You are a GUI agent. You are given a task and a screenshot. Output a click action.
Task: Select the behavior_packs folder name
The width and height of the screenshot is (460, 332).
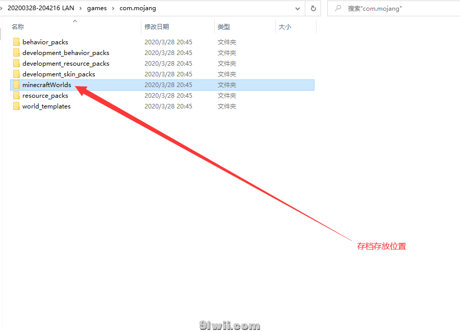45,42
